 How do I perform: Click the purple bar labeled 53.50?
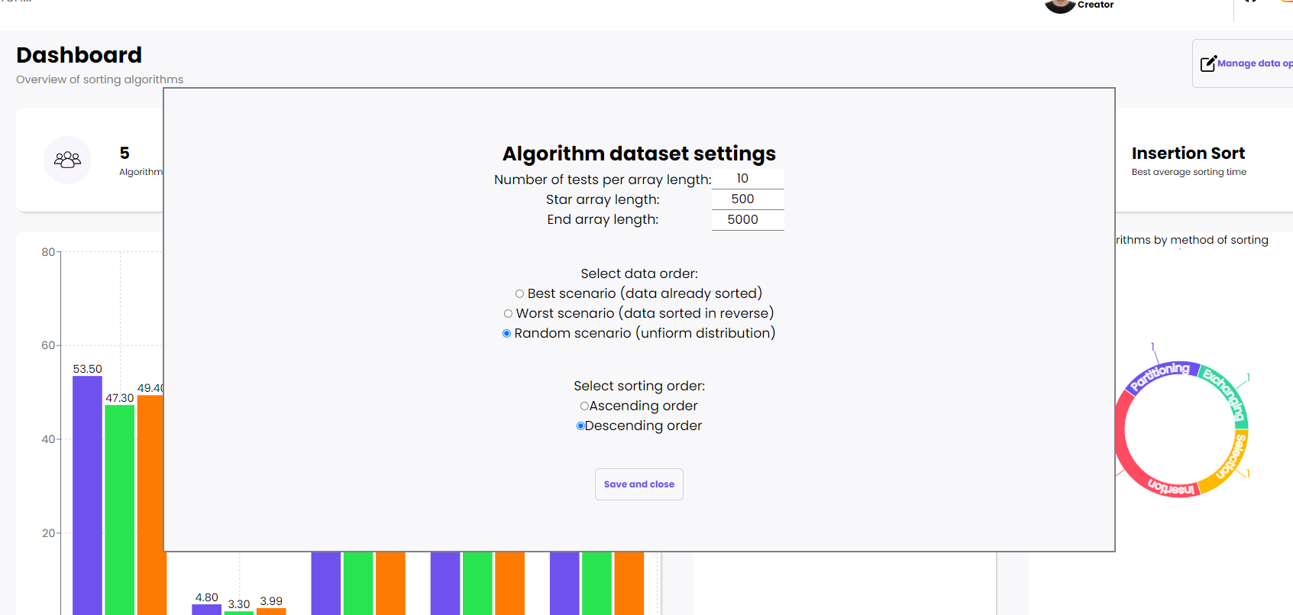point(87,495)
